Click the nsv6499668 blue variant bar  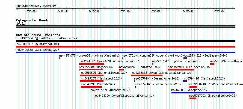click(126, 52)
